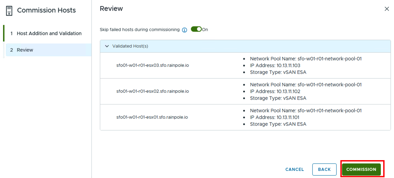Click IP Address 10.13.11.103 text

(275, 65)
